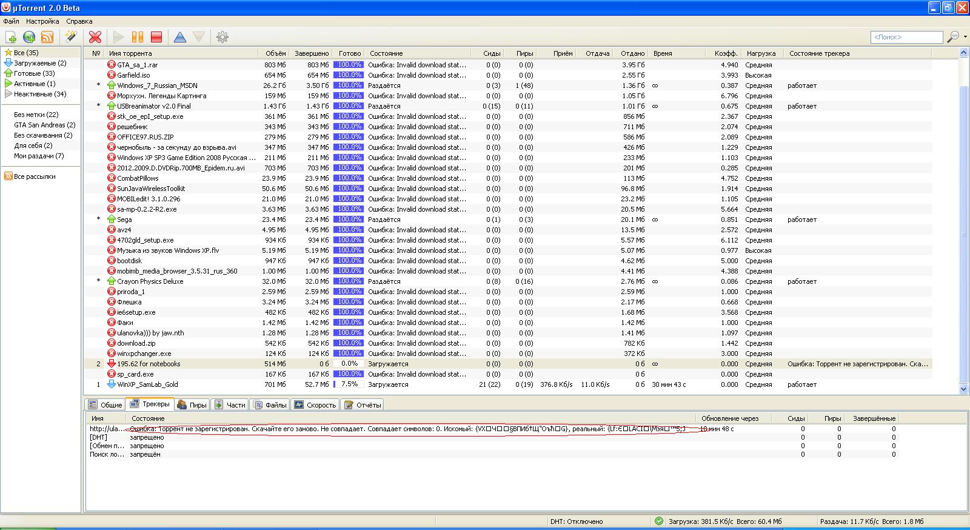This screenshot has height=530, width=970.
Task: Open the Справка menu
Action: click(x=79, y=21)
